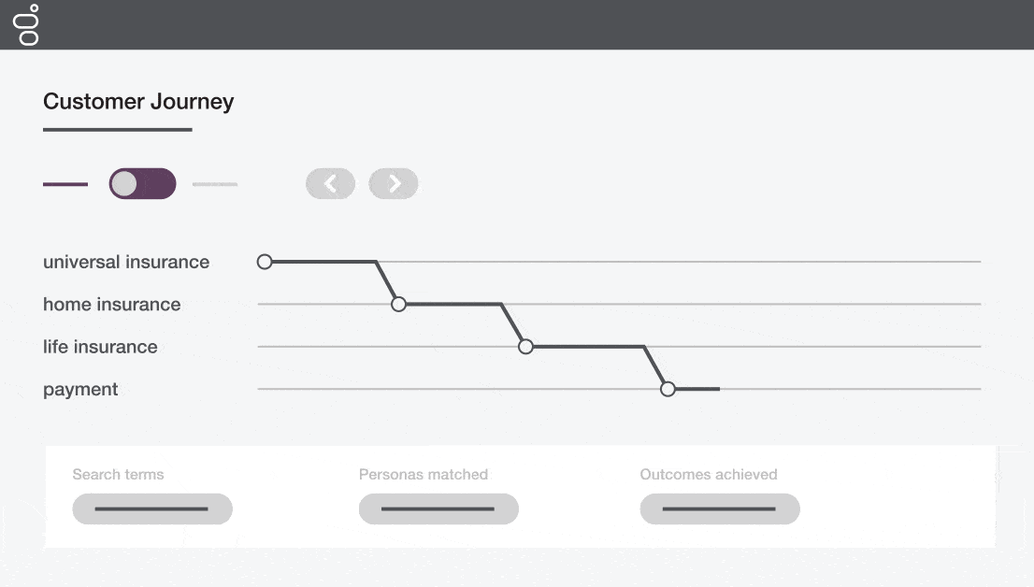Click the final node on the payment row
The height and width of the screenshot is (587, 1034).
(x=668, y=388)
